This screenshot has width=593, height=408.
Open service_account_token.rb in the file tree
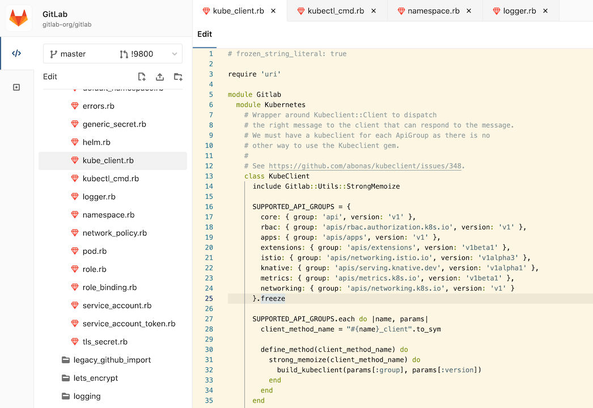(129, 324)
